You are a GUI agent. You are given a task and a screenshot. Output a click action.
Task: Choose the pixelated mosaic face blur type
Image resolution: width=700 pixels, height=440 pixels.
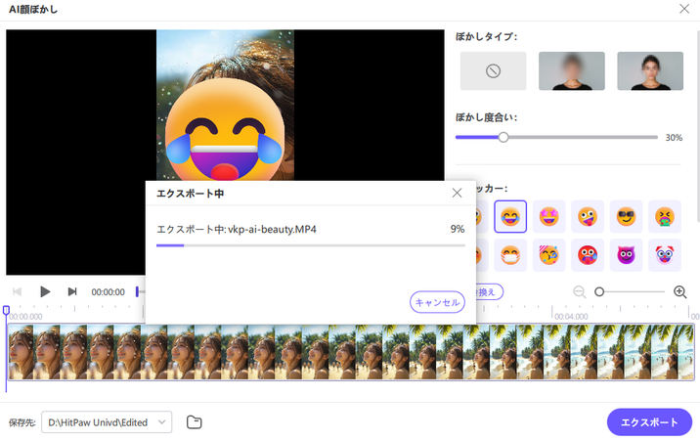click(x=650, y=71)
